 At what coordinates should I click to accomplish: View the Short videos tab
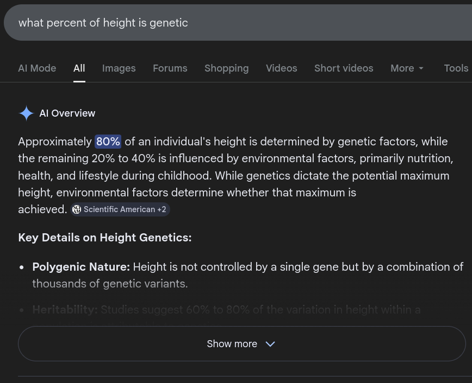[x=344, y=68]
